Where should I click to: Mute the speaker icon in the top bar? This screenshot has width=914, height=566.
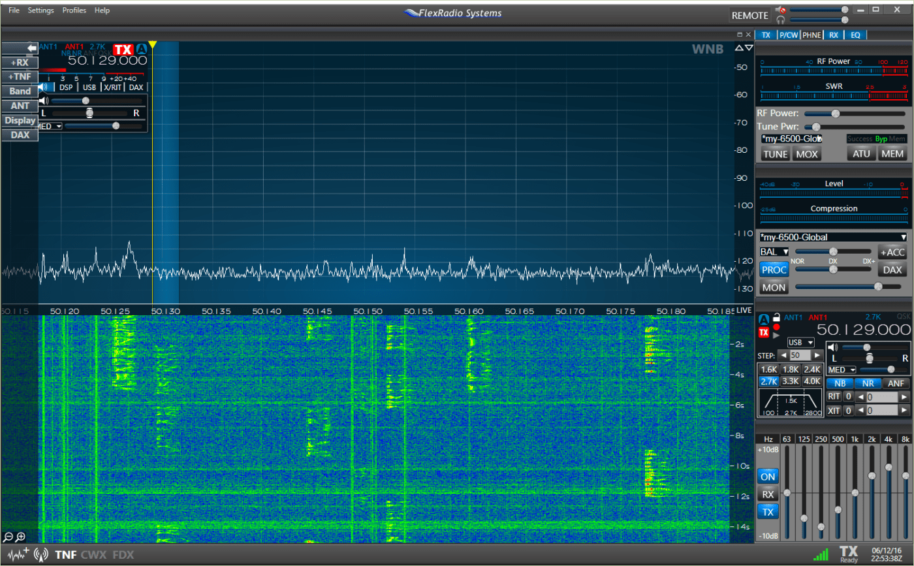tap(780, 10)
